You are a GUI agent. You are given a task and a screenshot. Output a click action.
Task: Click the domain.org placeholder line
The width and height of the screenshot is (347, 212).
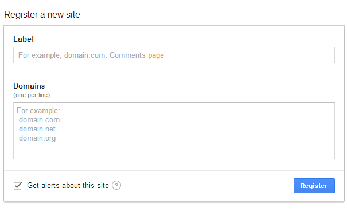(x=37, y=138)
